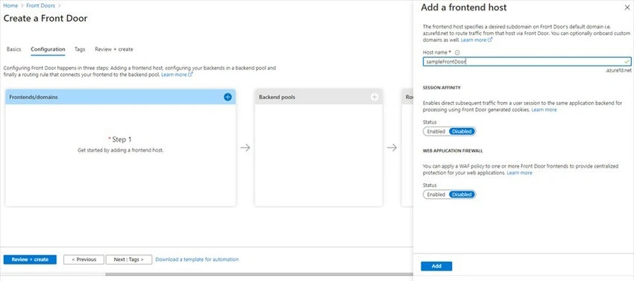Click the 'Step 1' text
This screenshot has height=281, width=634.
[x=121, y=139]
